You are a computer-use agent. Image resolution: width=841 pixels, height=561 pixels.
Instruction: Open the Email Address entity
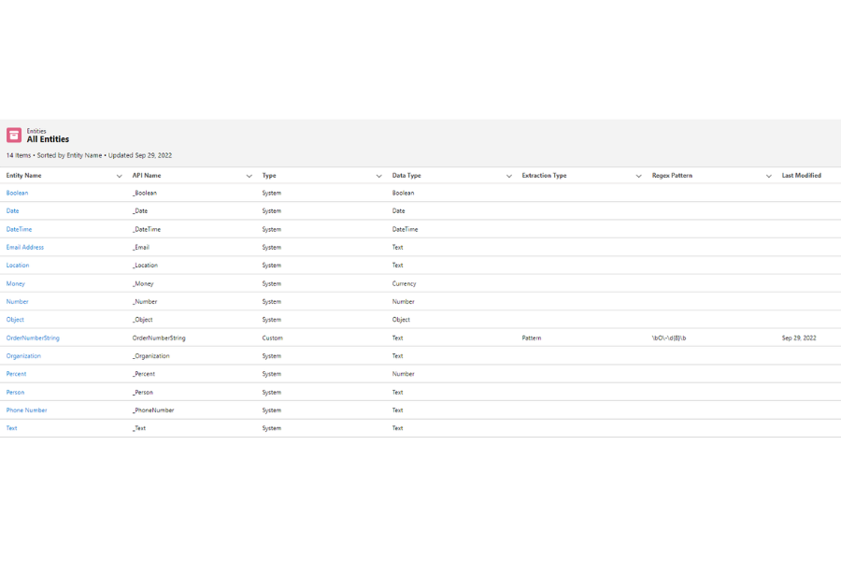(x=25, y=248)
